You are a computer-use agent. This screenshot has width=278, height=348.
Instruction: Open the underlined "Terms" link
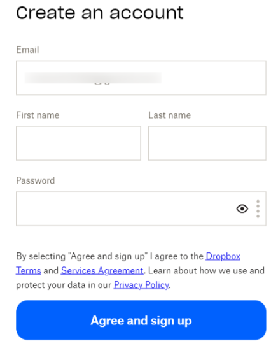[29, 270]
